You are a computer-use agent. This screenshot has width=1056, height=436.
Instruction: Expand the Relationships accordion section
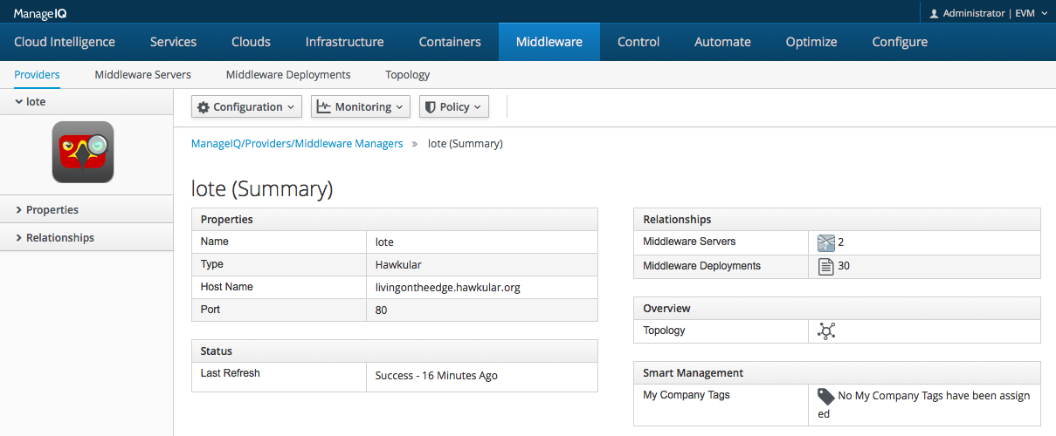coord(86,237)
